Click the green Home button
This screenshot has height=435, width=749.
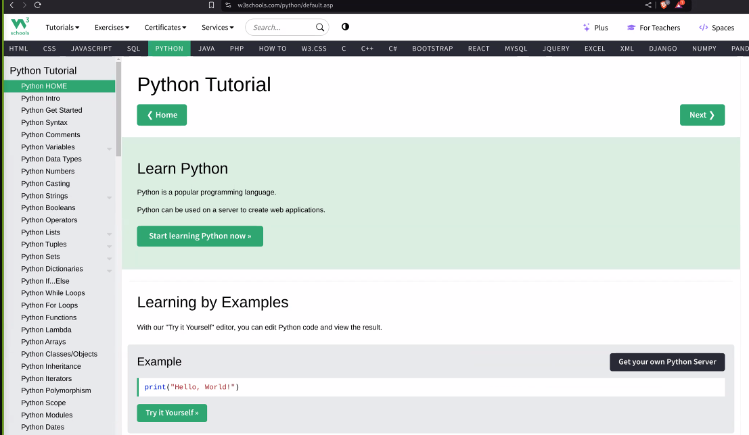pyautogui.click(x=162, y=115)
